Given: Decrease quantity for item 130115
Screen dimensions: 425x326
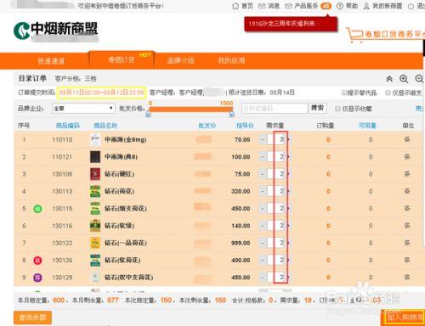Looking at the screenshot, I should (x=263, y=209).
